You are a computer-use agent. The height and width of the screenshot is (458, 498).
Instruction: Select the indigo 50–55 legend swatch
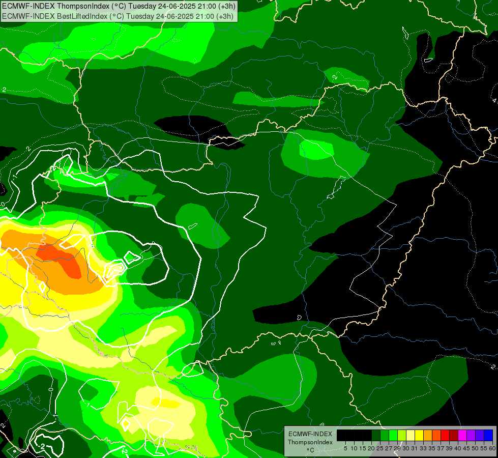480,435
